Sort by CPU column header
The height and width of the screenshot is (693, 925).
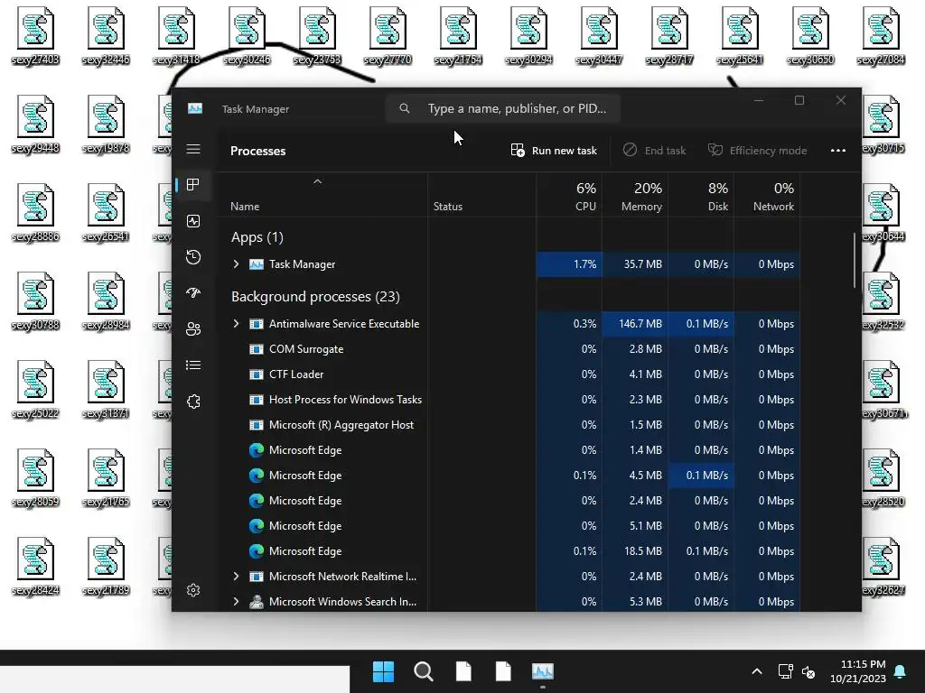pos(569,197)
